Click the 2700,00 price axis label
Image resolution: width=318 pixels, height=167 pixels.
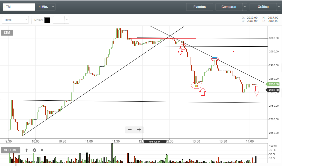pos(274,119)
